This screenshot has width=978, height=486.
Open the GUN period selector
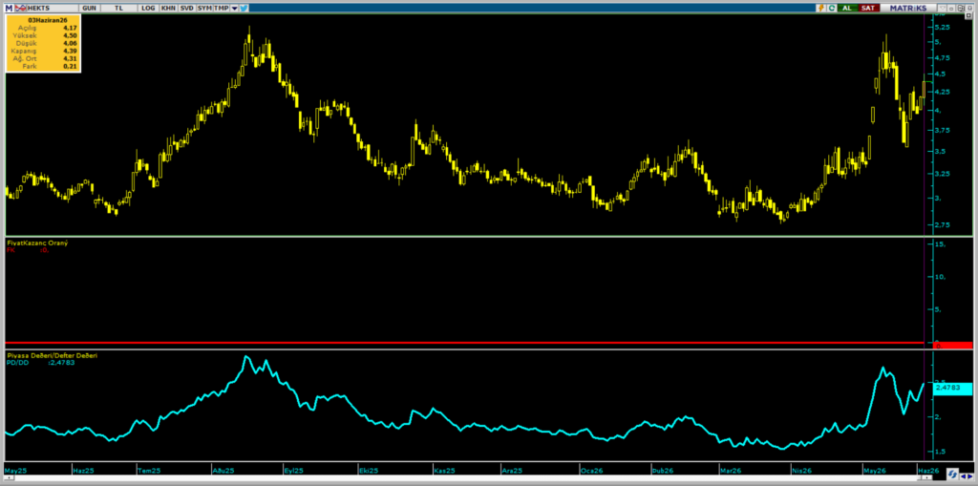89,8
